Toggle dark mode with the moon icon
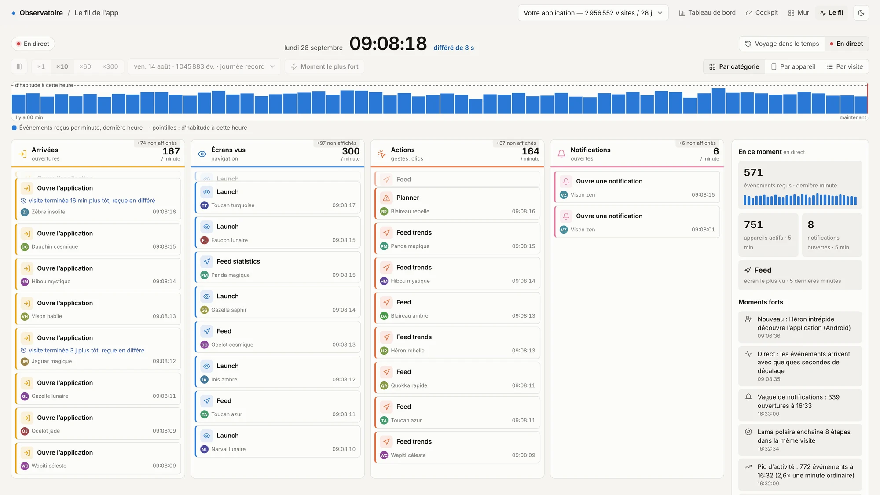Image resolution: width=880 pixels, height=495 pixels. (861, 13)
